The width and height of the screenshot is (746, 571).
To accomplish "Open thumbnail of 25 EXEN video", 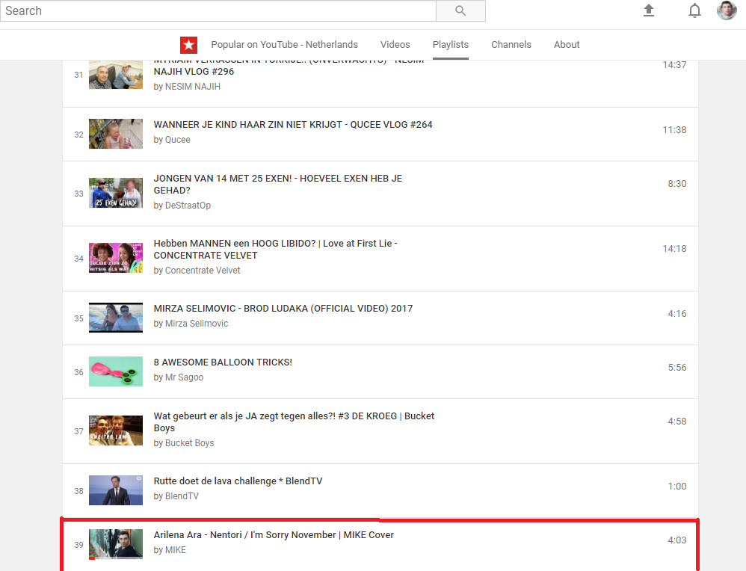I will coord(116,193).
